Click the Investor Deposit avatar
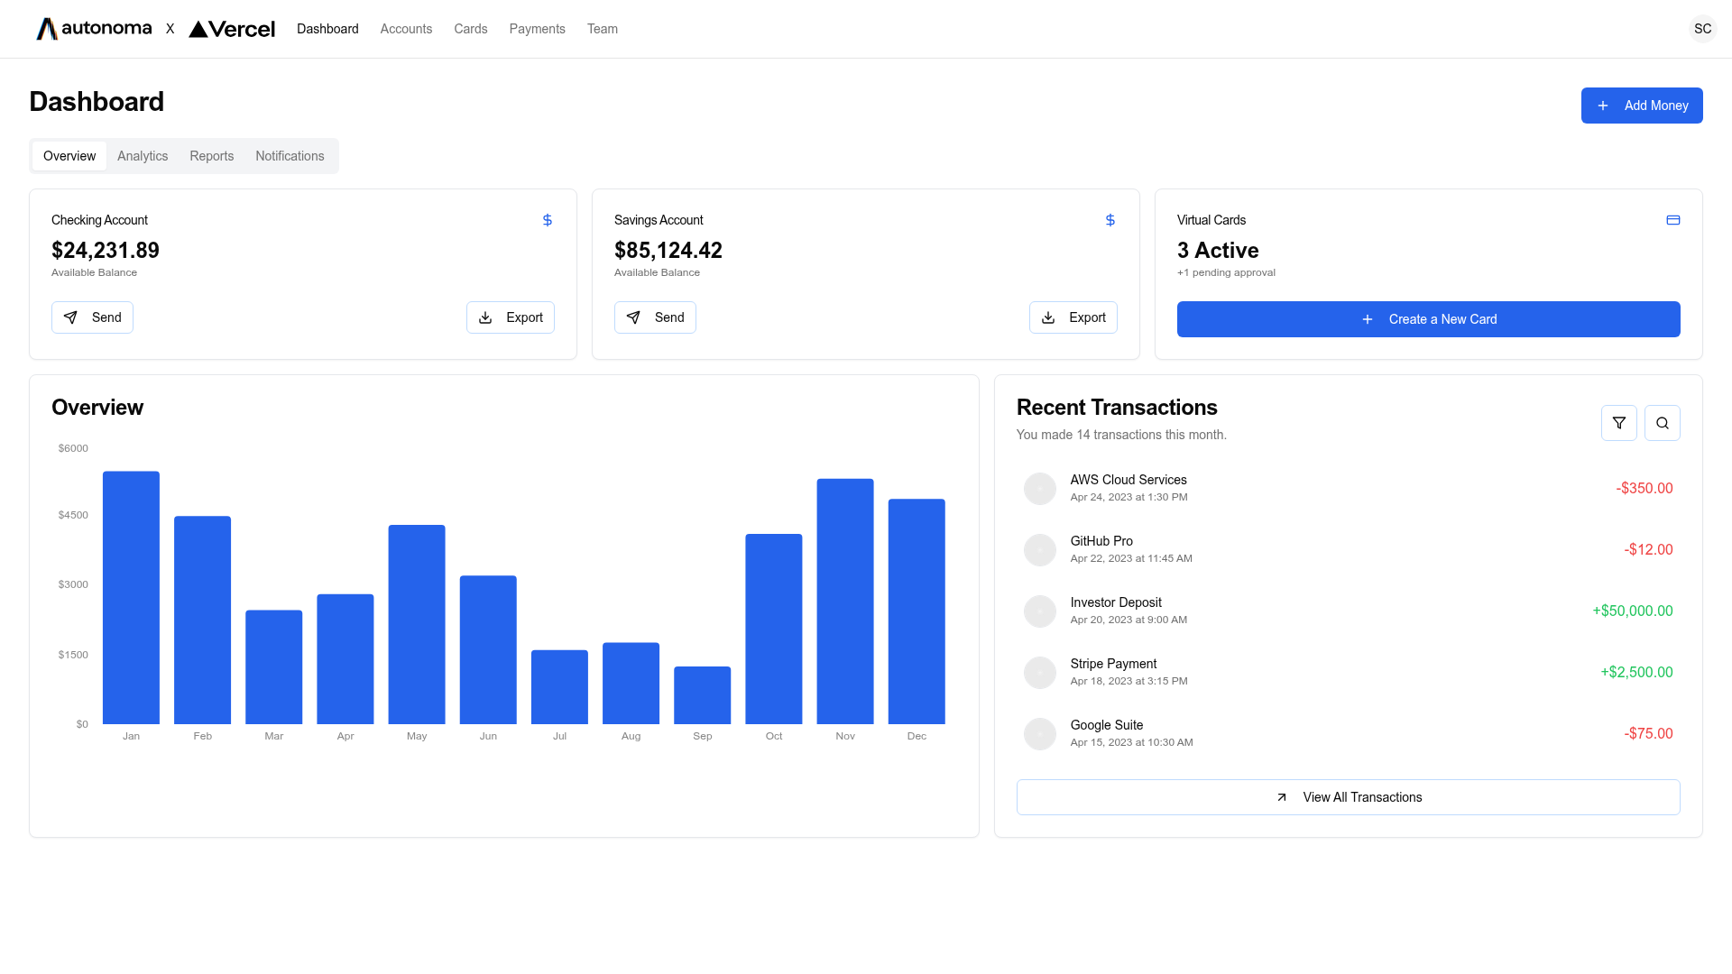 pyautogui.click(x=1040, y=611)
